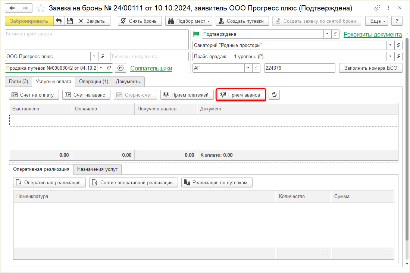410x273 pixels.
Task: Open help with the question mark button
Action: [x=397, y=21]
